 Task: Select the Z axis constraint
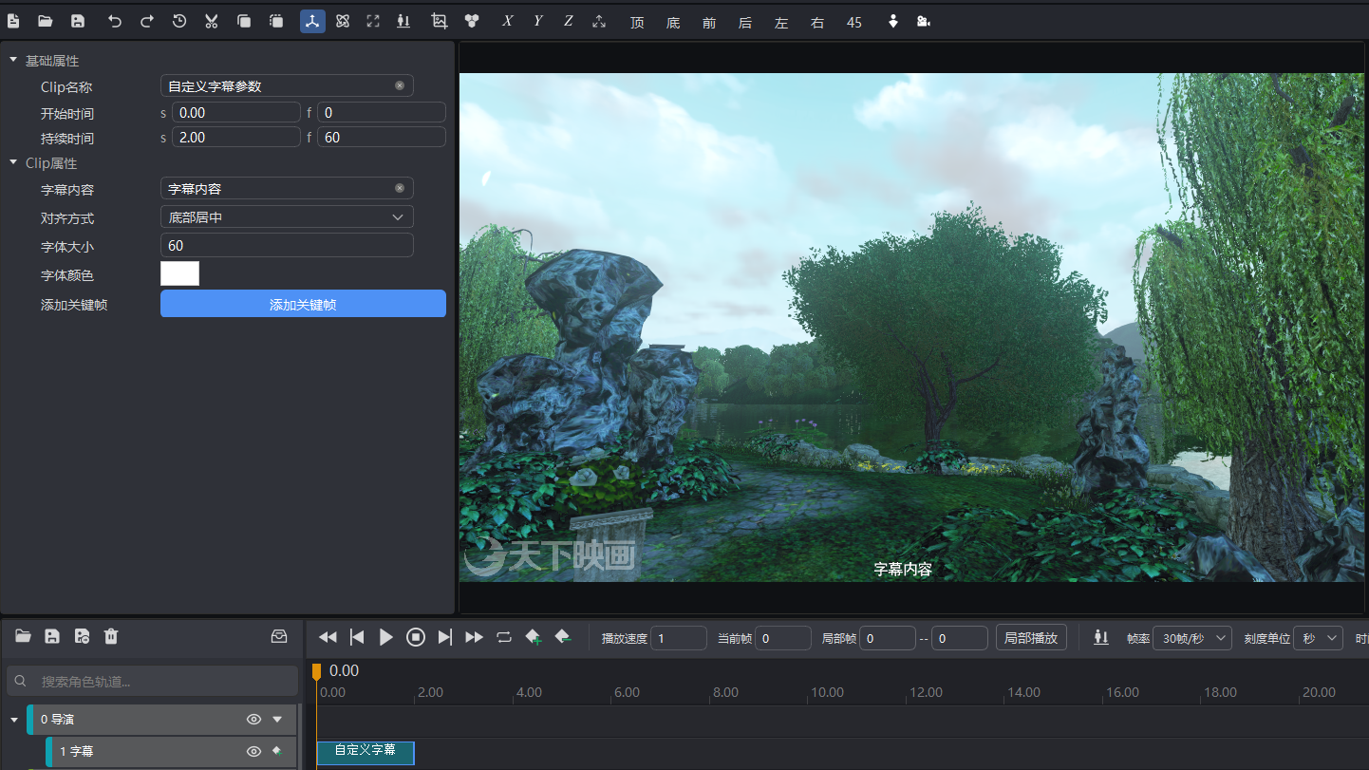click(569, 21)
